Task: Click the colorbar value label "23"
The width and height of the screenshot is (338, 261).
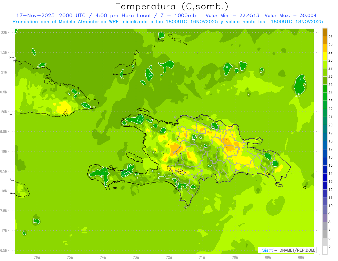Action: [331, 101]
